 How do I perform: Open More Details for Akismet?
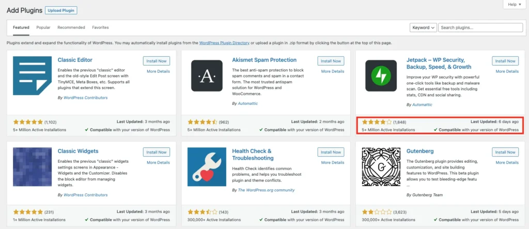[x=333, y=71]
